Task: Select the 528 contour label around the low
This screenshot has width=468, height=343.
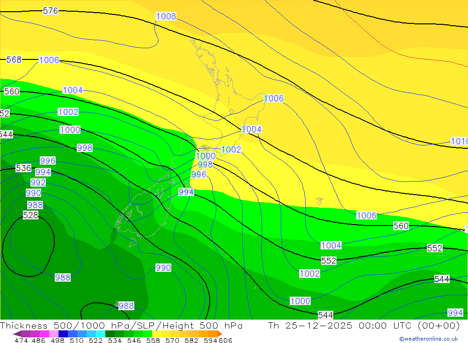Action: (x=30, y=215)
